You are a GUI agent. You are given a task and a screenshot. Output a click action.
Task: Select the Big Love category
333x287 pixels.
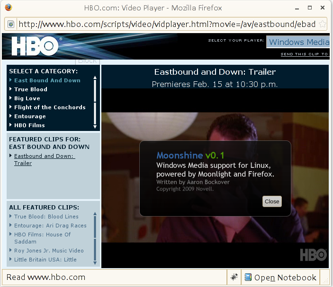tap(27, 98)
